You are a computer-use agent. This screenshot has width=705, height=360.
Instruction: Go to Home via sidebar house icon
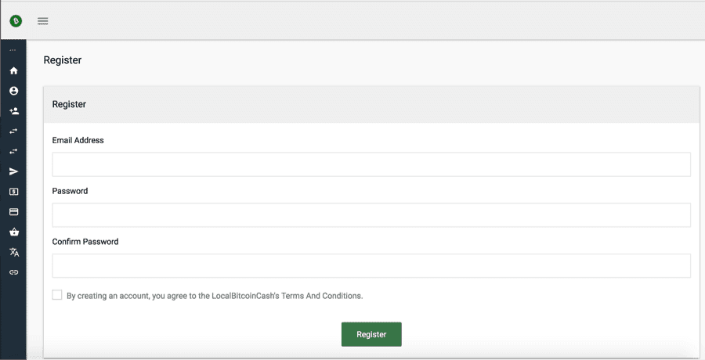pyautogui.click(x=13, y=70)
